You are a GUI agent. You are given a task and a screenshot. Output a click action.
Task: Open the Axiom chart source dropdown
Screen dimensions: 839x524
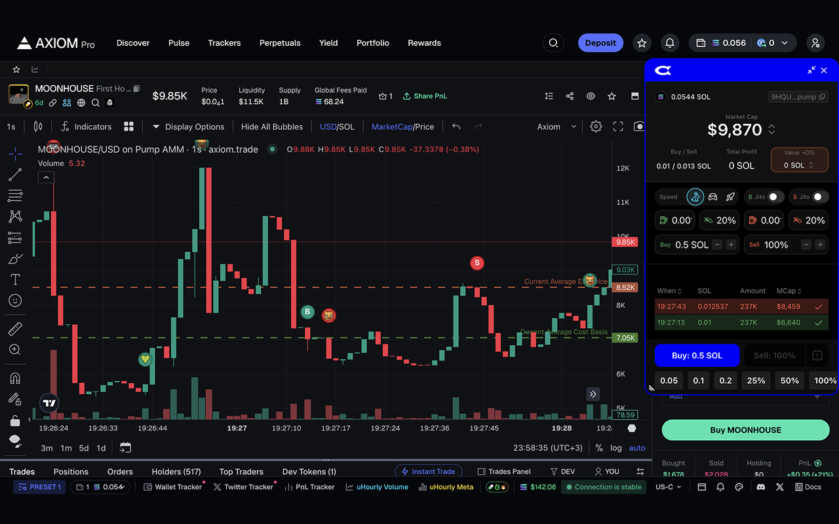pyautogui.click(x=557, y=126)
